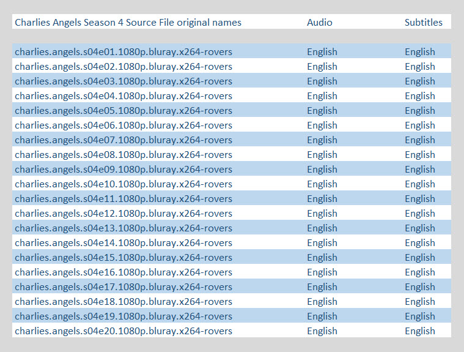Select file name charlies.angels.s04e04.1080p.bluray.x264-rovers
Screen dimensions: 464x352
123,95
